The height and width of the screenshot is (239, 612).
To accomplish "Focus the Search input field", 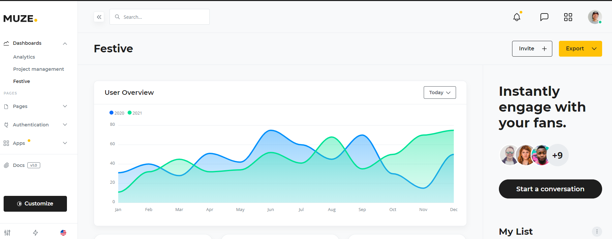I will pyautogui.click(x=160, y=17).
